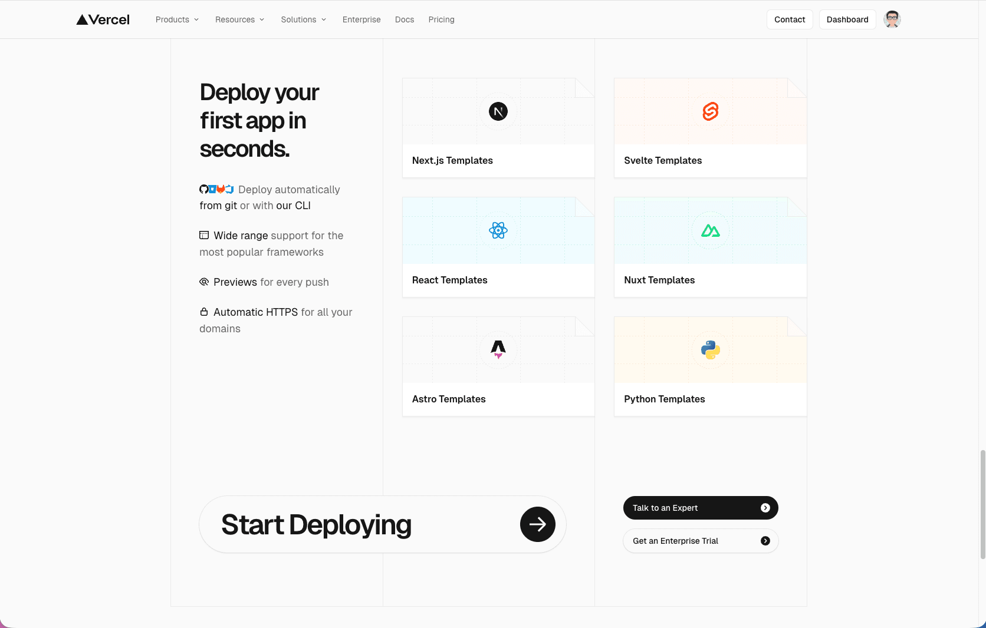Click the page's vertical scrollbar
The width and height of the screenshot is (986, 628).
tap(982, 504)
